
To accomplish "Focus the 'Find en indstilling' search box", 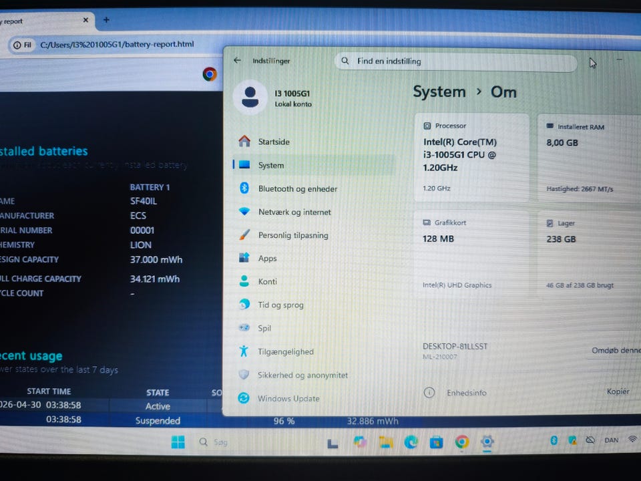I will 456,61.
